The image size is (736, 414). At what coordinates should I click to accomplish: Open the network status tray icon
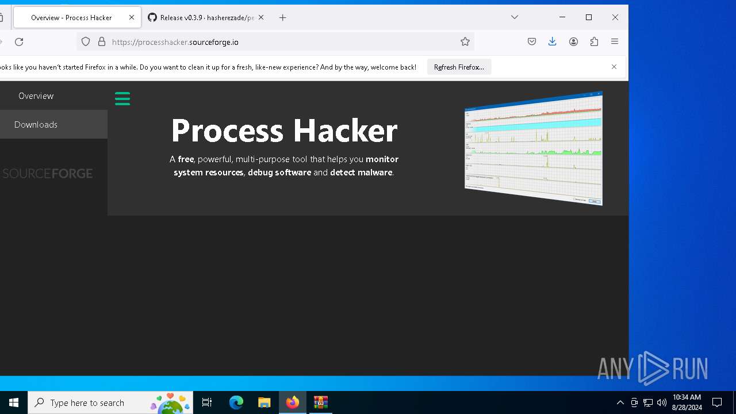point(648,402)
